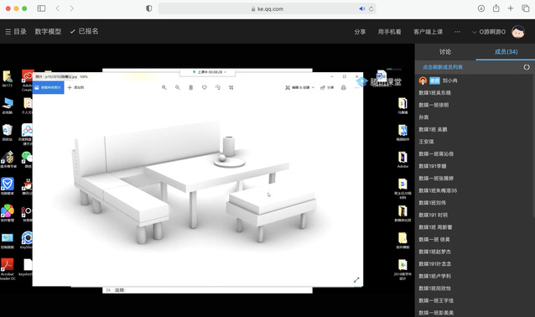
Task: Click 点击刷新成员列表 link
Action: point(442,67)
